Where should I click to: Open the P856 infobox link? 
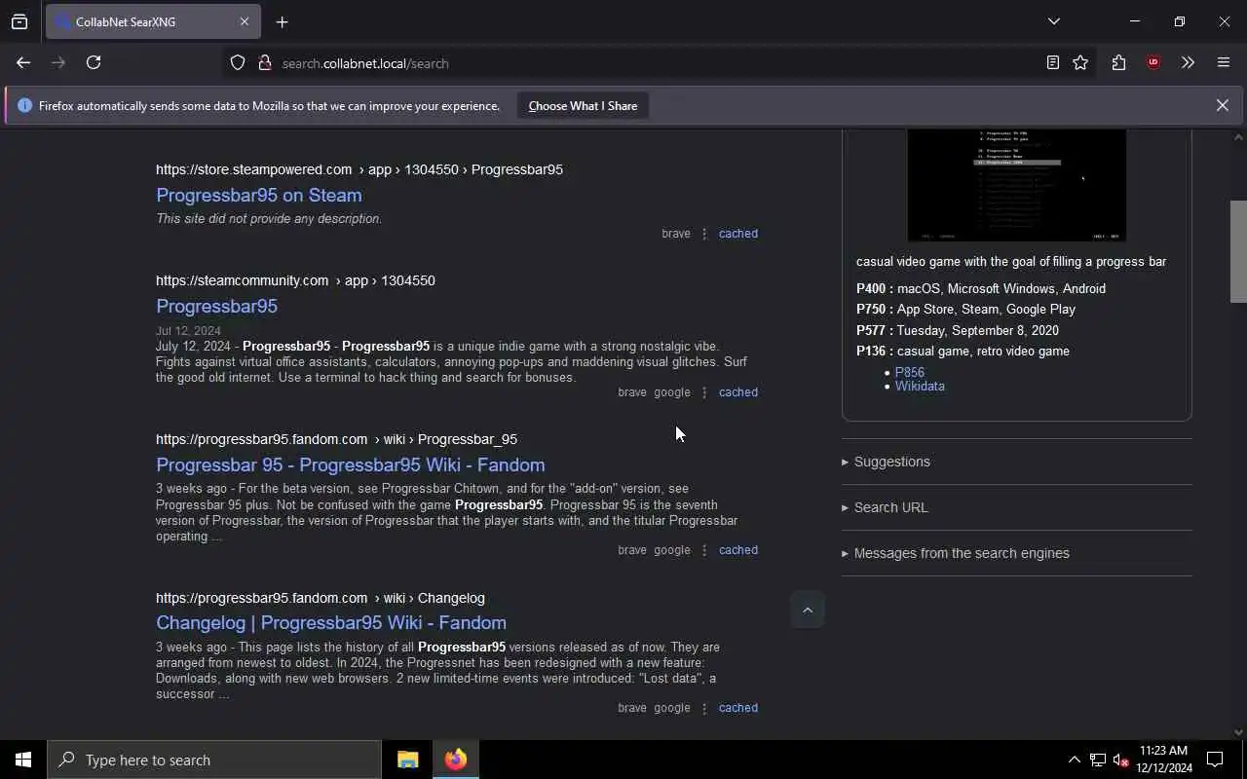[909, 372]
